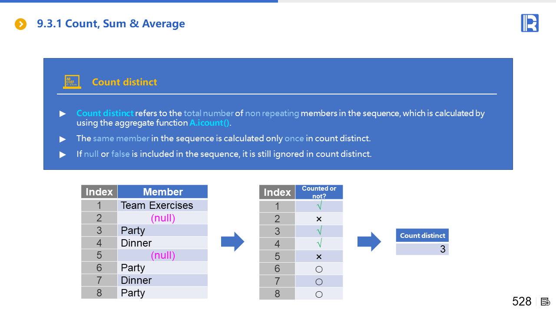This screenshot has height=312, width=556.
Task: Click the cross mark in row 2
Action: pyautogui.click(x=319, y=219)
